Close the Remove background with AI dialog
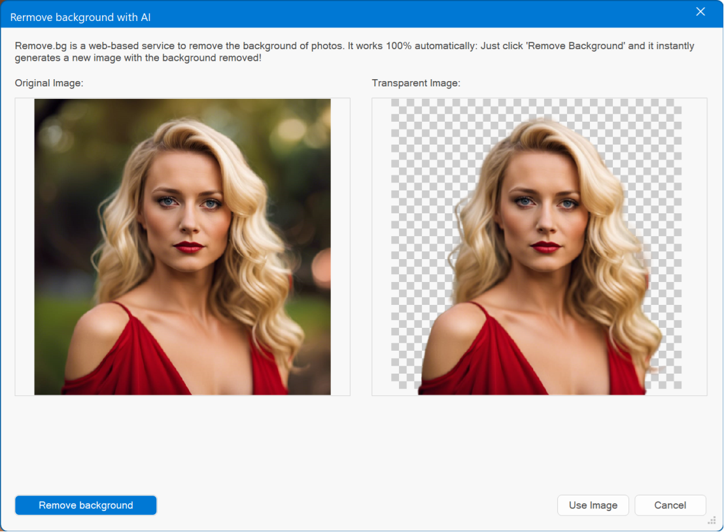Screen dimensions: 724x532 pyautogui.click(x=700, y=12)
